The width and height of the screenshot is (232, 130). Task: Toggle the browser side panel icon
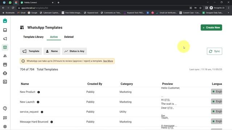pyautogui.click(x=206, y=8)
